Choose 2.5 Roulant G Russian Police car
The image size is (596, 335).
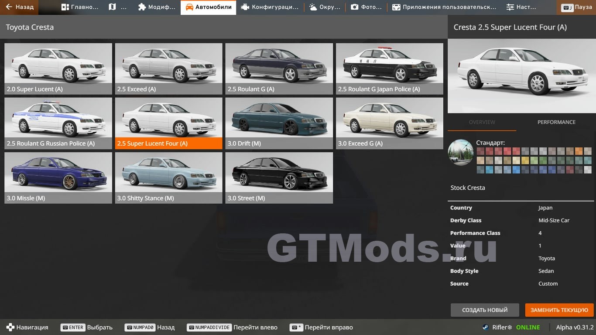point(58,123)
